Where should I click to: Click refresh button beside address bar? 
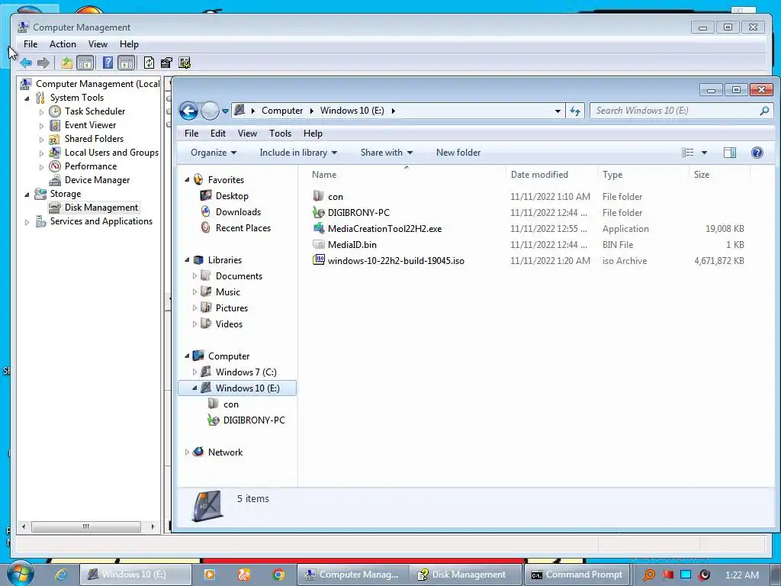pyautogui.click(x=575, y=111)
